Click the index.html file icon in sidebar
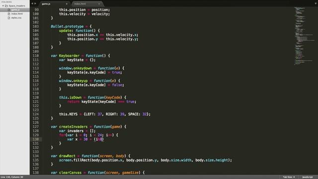Viewport: 318px width, 179px height. 9,14
